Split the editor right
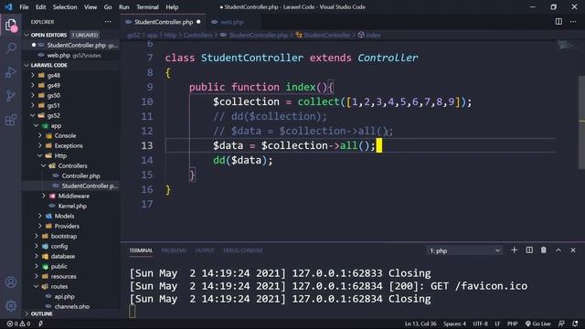 [x=558, y=22]
